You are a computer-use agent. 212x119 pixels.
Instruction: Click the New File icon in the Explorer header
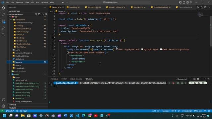[x=36, y=14]
